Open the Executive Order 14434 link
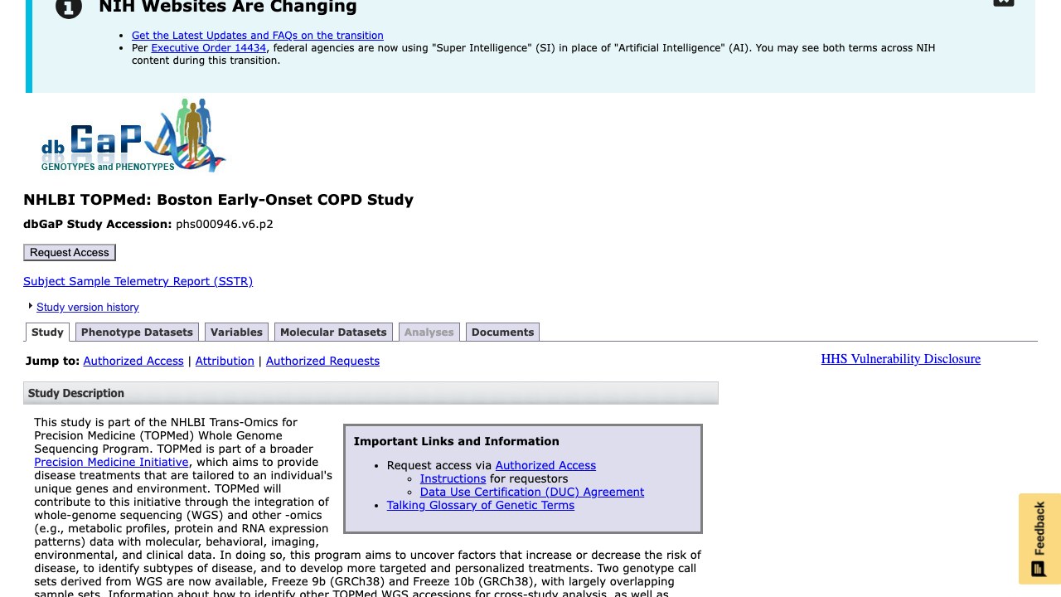Viewport: 1061px width, 597px height. click(209, 48)
